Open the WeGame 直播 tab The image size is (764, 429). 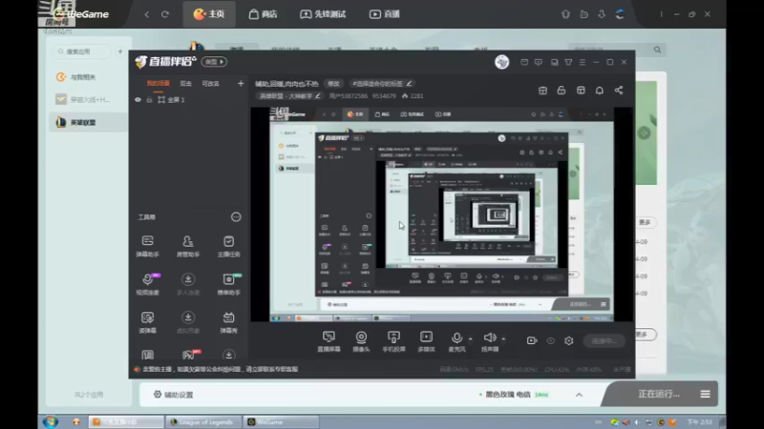click(385, 14)
